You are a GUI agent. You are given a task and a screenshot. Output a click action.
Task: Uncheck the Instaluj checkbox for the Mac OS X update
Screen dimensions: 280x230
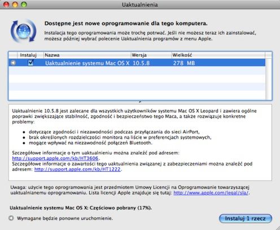[30, 63]
